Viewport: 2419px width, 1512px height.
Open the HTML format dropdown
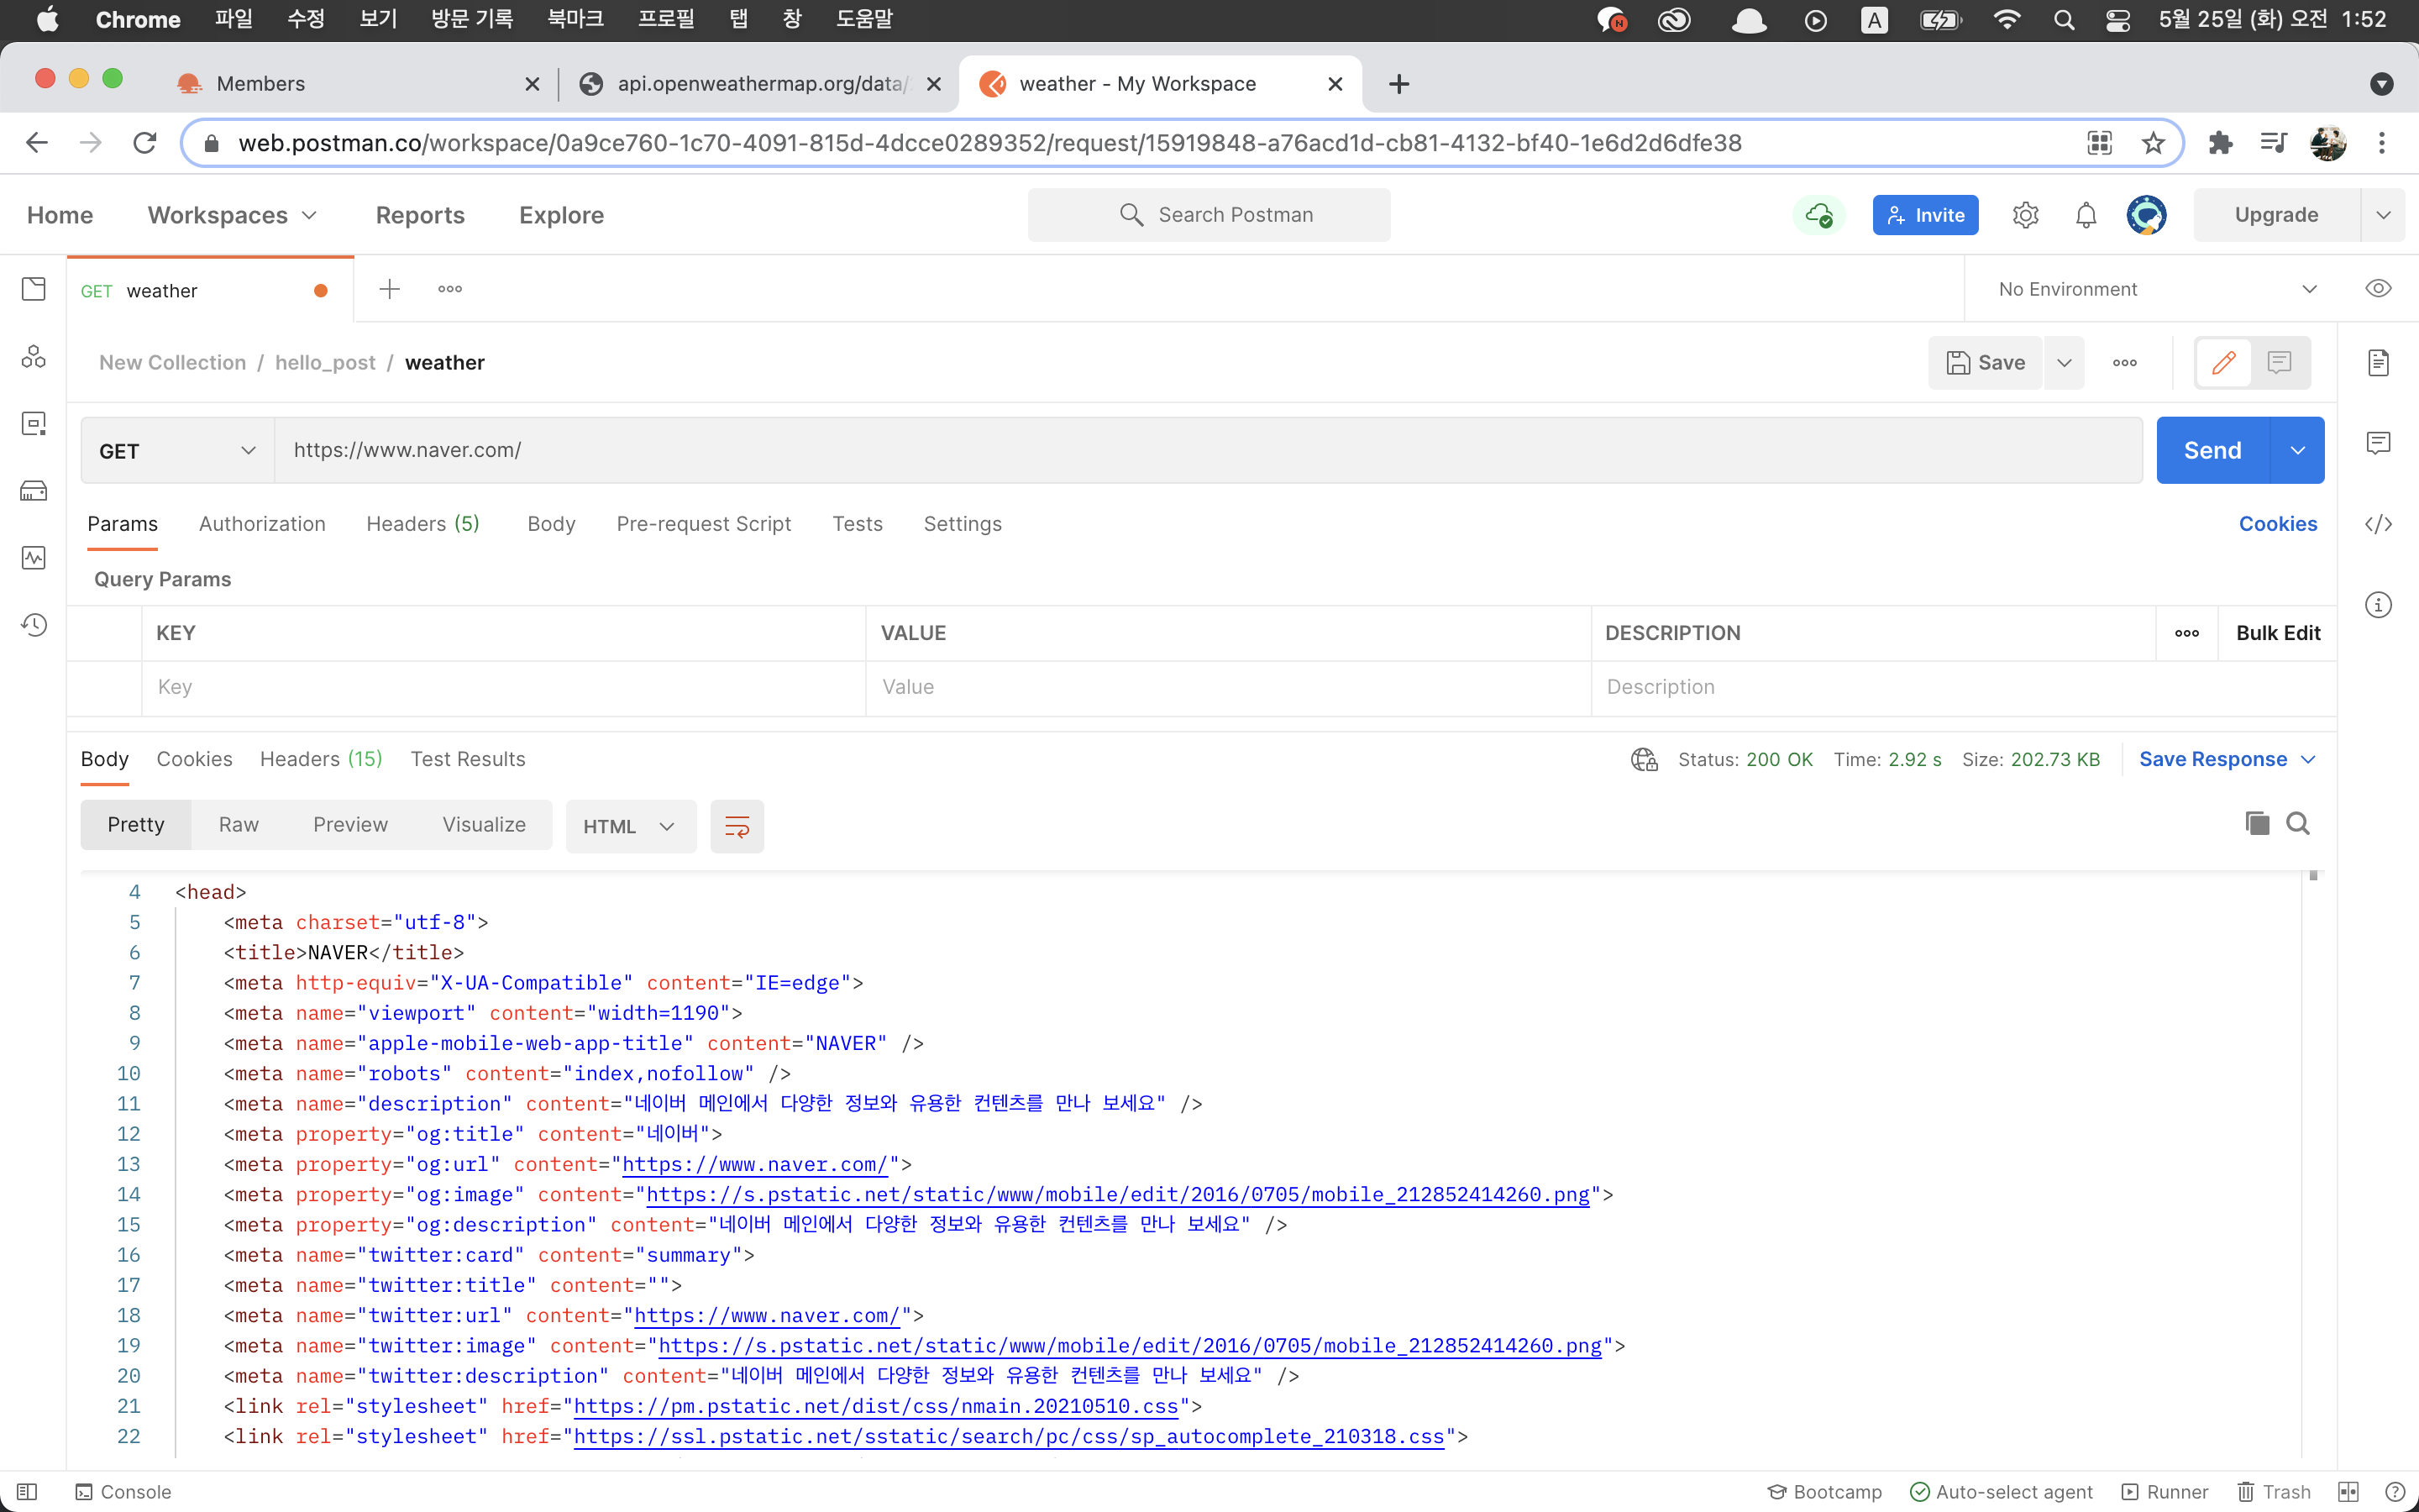coord(630,826)
